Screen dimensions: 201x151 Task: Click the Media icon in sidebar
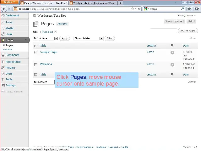[3, 28]
